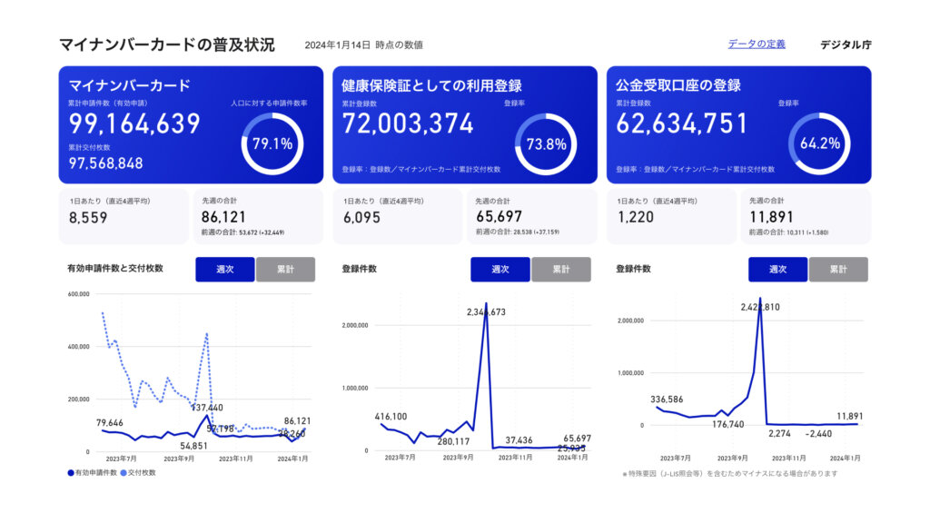This screenshot has height=523, width=930.
Task: Click the 176,740 data label
Action: click(x=727, y=425)
